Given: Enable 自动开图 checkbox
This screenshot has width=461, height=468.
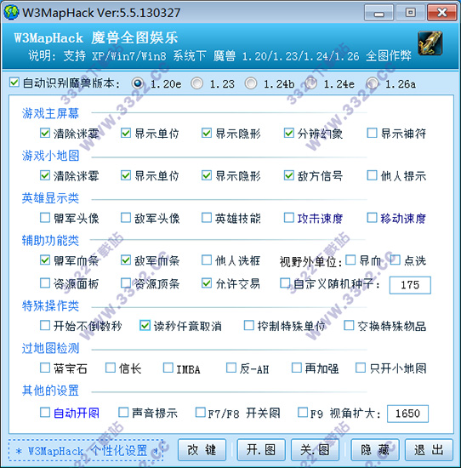Looking at the screenshot, I should coord(45,413).
